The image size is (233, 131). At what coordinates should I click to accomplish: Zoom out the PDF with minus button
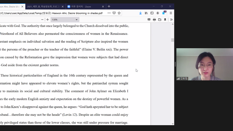pyautogui.click(x=42, y=20)
